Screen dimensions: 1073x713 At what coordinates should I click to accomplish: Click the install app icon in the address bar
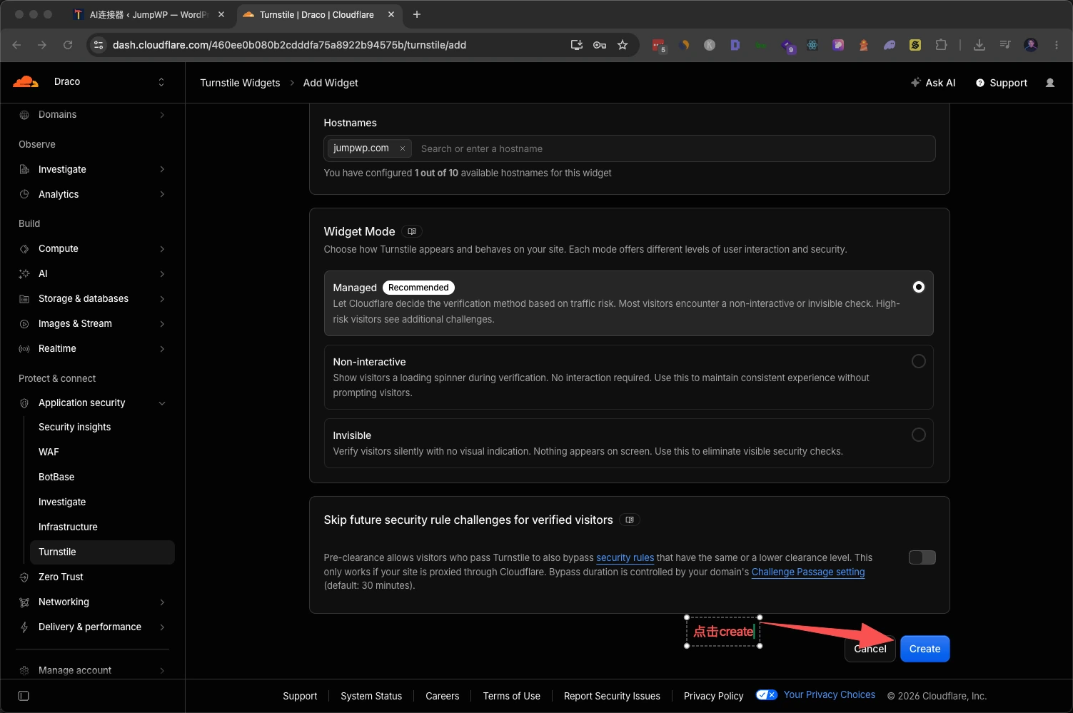click(x=577, y=45)
